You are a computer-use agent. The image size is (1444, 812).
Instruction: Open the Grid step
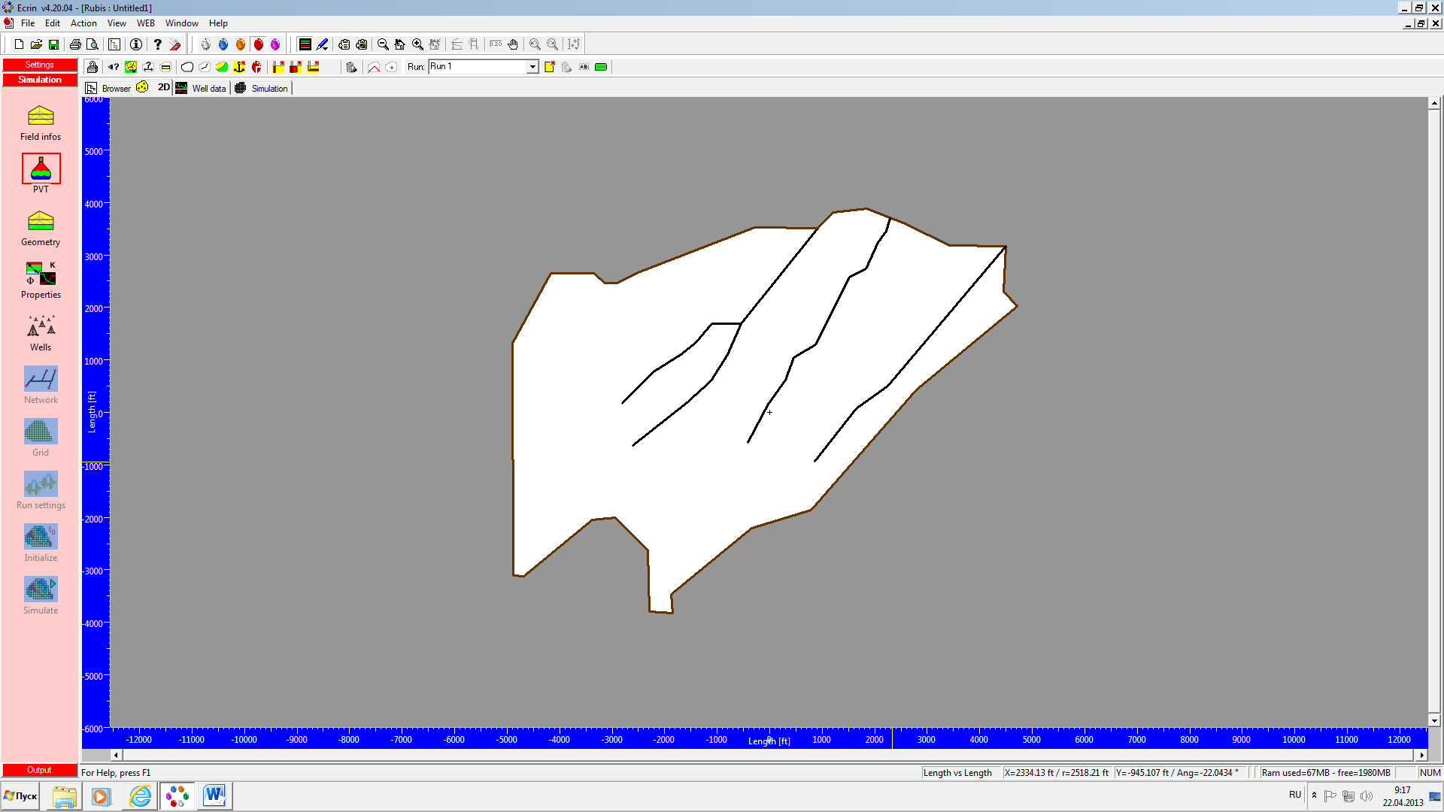coord(41,438)
